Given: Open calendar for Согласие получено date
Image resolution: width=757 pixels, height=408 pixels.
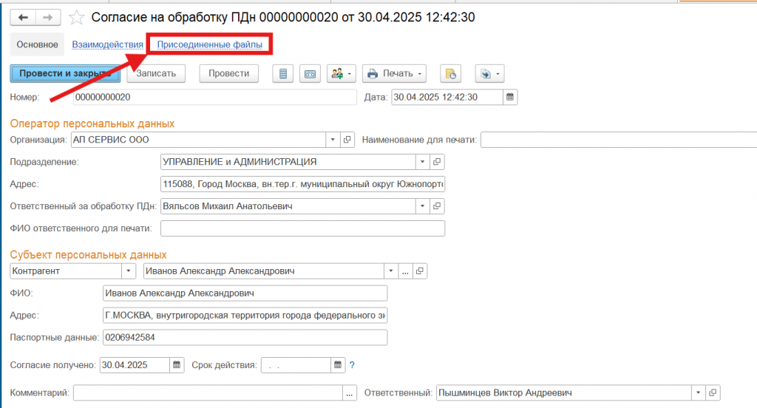Looking at the screenshot, I should 177,364.
